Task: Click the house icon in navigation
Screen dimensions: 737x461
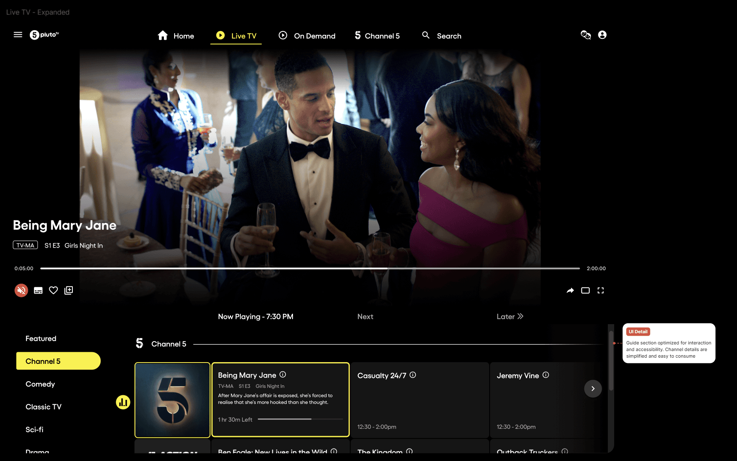Action: 163,36
